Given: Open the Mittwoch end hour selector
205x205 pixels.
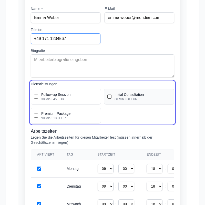Looking at the screenshot, I should coord(155,203).
